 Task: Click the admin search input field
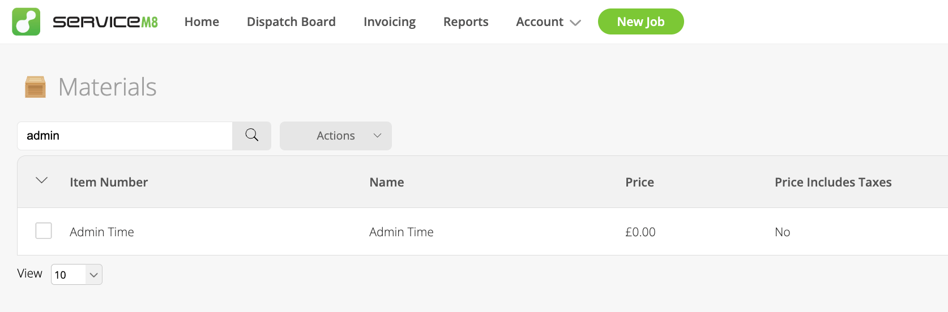click(x=125, y=136)
